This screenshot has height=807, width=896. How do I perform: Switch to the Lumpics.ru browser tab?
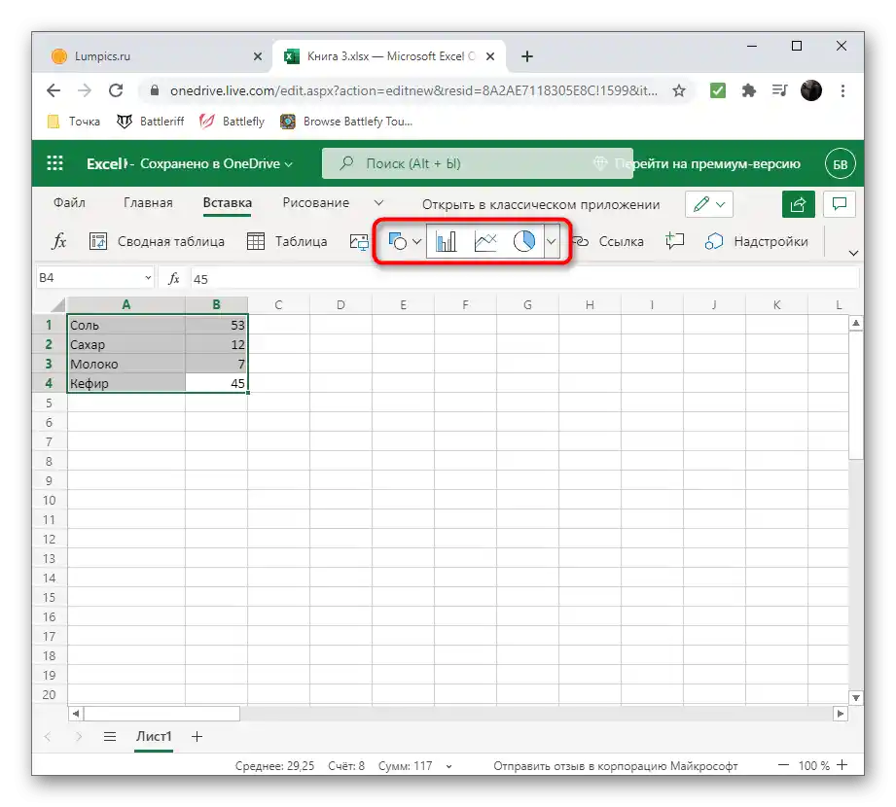152,56
